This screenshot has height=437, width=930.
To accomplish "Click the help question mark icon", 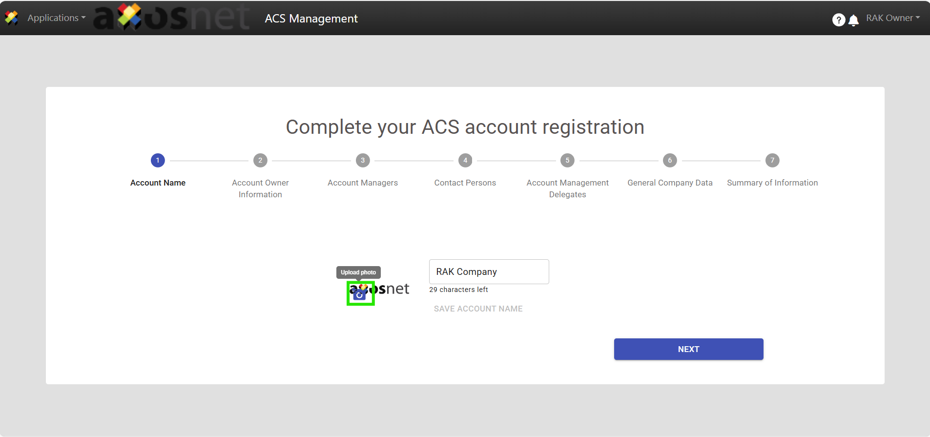I will click(x=838, y=20).
